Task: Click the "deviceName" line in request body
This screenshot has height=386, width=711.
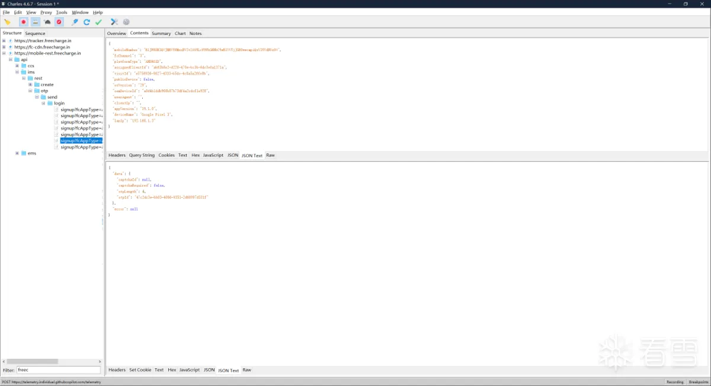Action: pyautogui.click(x=142, y=114)
